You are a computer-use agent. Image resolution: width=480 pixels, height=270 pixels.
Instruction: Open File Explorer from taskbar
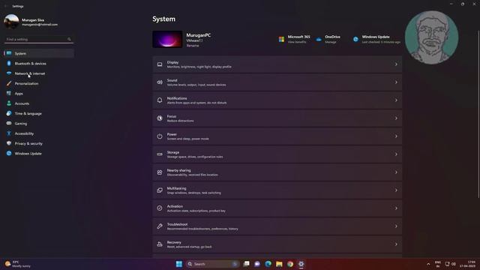(279, 264)
